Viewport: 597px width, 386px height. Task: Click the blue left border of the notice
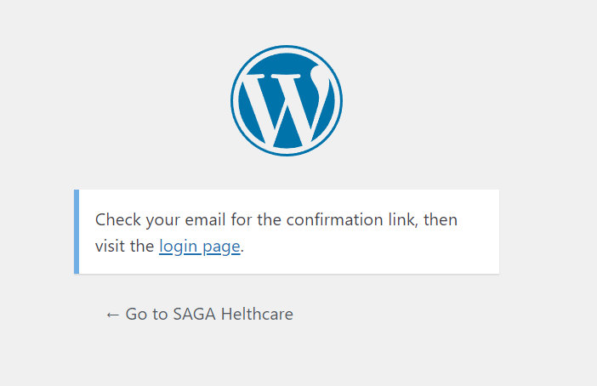pos(77,231)
